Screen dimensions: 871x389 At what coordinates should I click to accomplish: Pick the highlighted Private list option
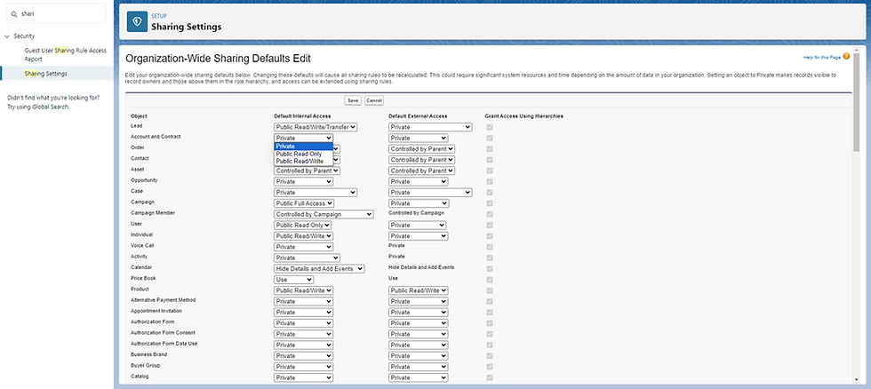pyautogui.click(x=299, y=147)
